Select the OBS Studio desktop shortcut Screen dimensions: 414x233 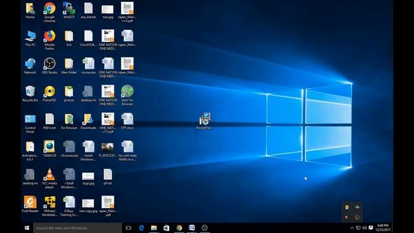[x=49, y=65]
